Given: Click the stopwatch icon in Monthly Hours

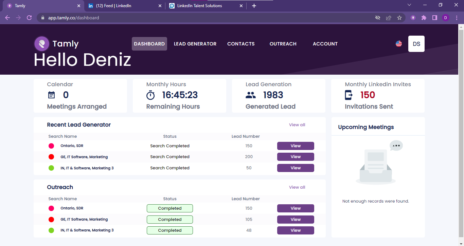Looking at the screenshot, I should pyautogui.click(x=150, y=95).
